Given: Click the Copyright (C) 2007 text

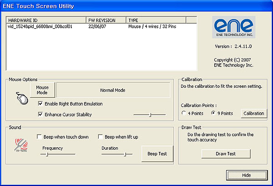Looking at the screenshot, I should pyautogui.click(x=233, y=60).
